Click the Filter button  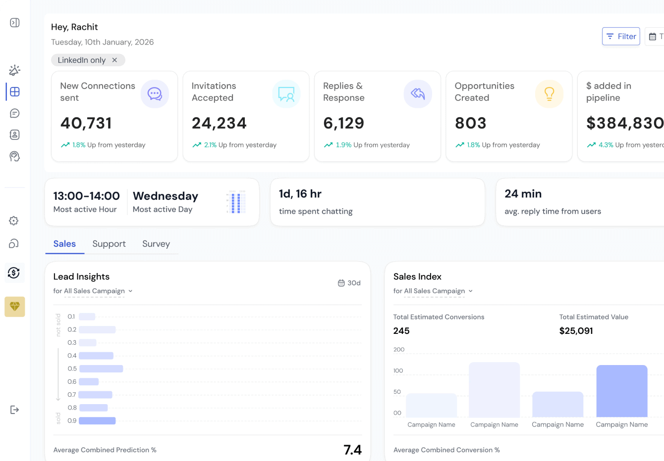[621, 36]
